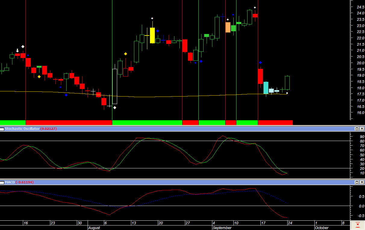Click the August month label
365x230 pixels.
(x=94, y=228)
